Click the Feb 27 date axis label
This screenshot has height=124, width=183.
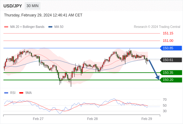tap(38, 119)
